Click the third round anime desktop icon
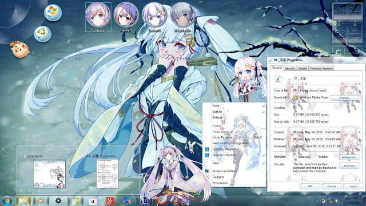Image resolution: width=366 pixels, height=206 pixels. pyautogui.click(x=154, y=17)
